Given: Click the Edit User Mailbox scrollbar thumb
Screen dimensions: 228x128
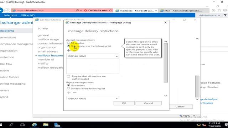Looking at the screenshot, I should click(x=197, y=86).
